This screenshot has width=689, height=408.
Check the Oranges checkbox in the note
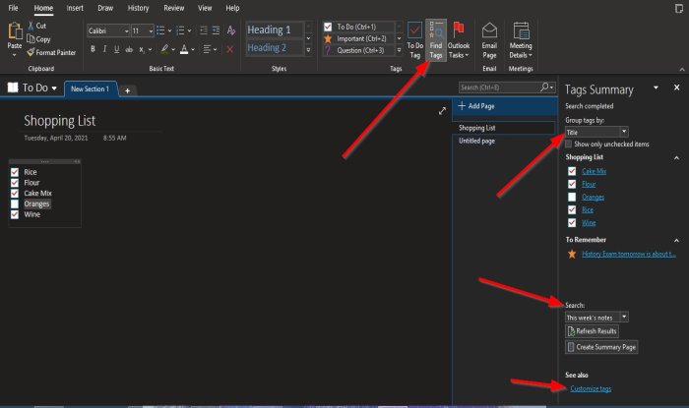click(x=15, y=204)
